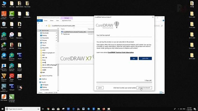Open Recycle Bin desktop icon
The height and width of the screenshot is (111, 198).
(x=4, y=25)
